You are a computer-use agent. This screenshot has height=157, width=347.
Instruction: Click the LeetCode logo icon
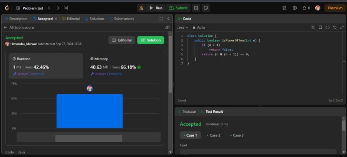7,8
